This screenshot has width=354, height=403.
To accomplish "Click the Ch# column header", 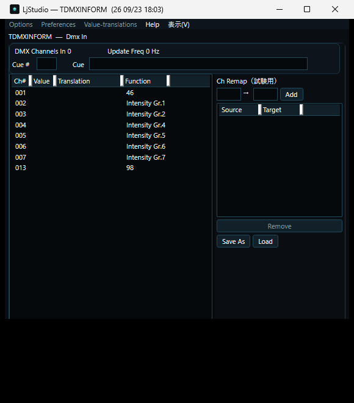I will [x=20, y=81].
